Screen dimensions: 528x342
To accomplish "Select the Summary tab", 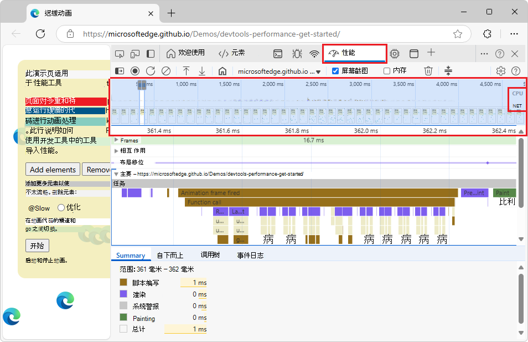I will coord(131,256).
